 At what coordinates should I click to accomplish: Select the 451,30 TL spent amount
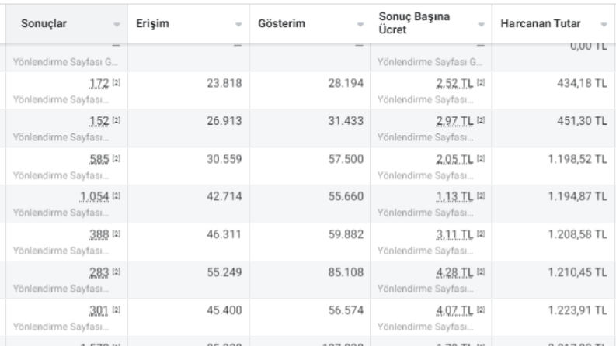[x=582, y=121]
